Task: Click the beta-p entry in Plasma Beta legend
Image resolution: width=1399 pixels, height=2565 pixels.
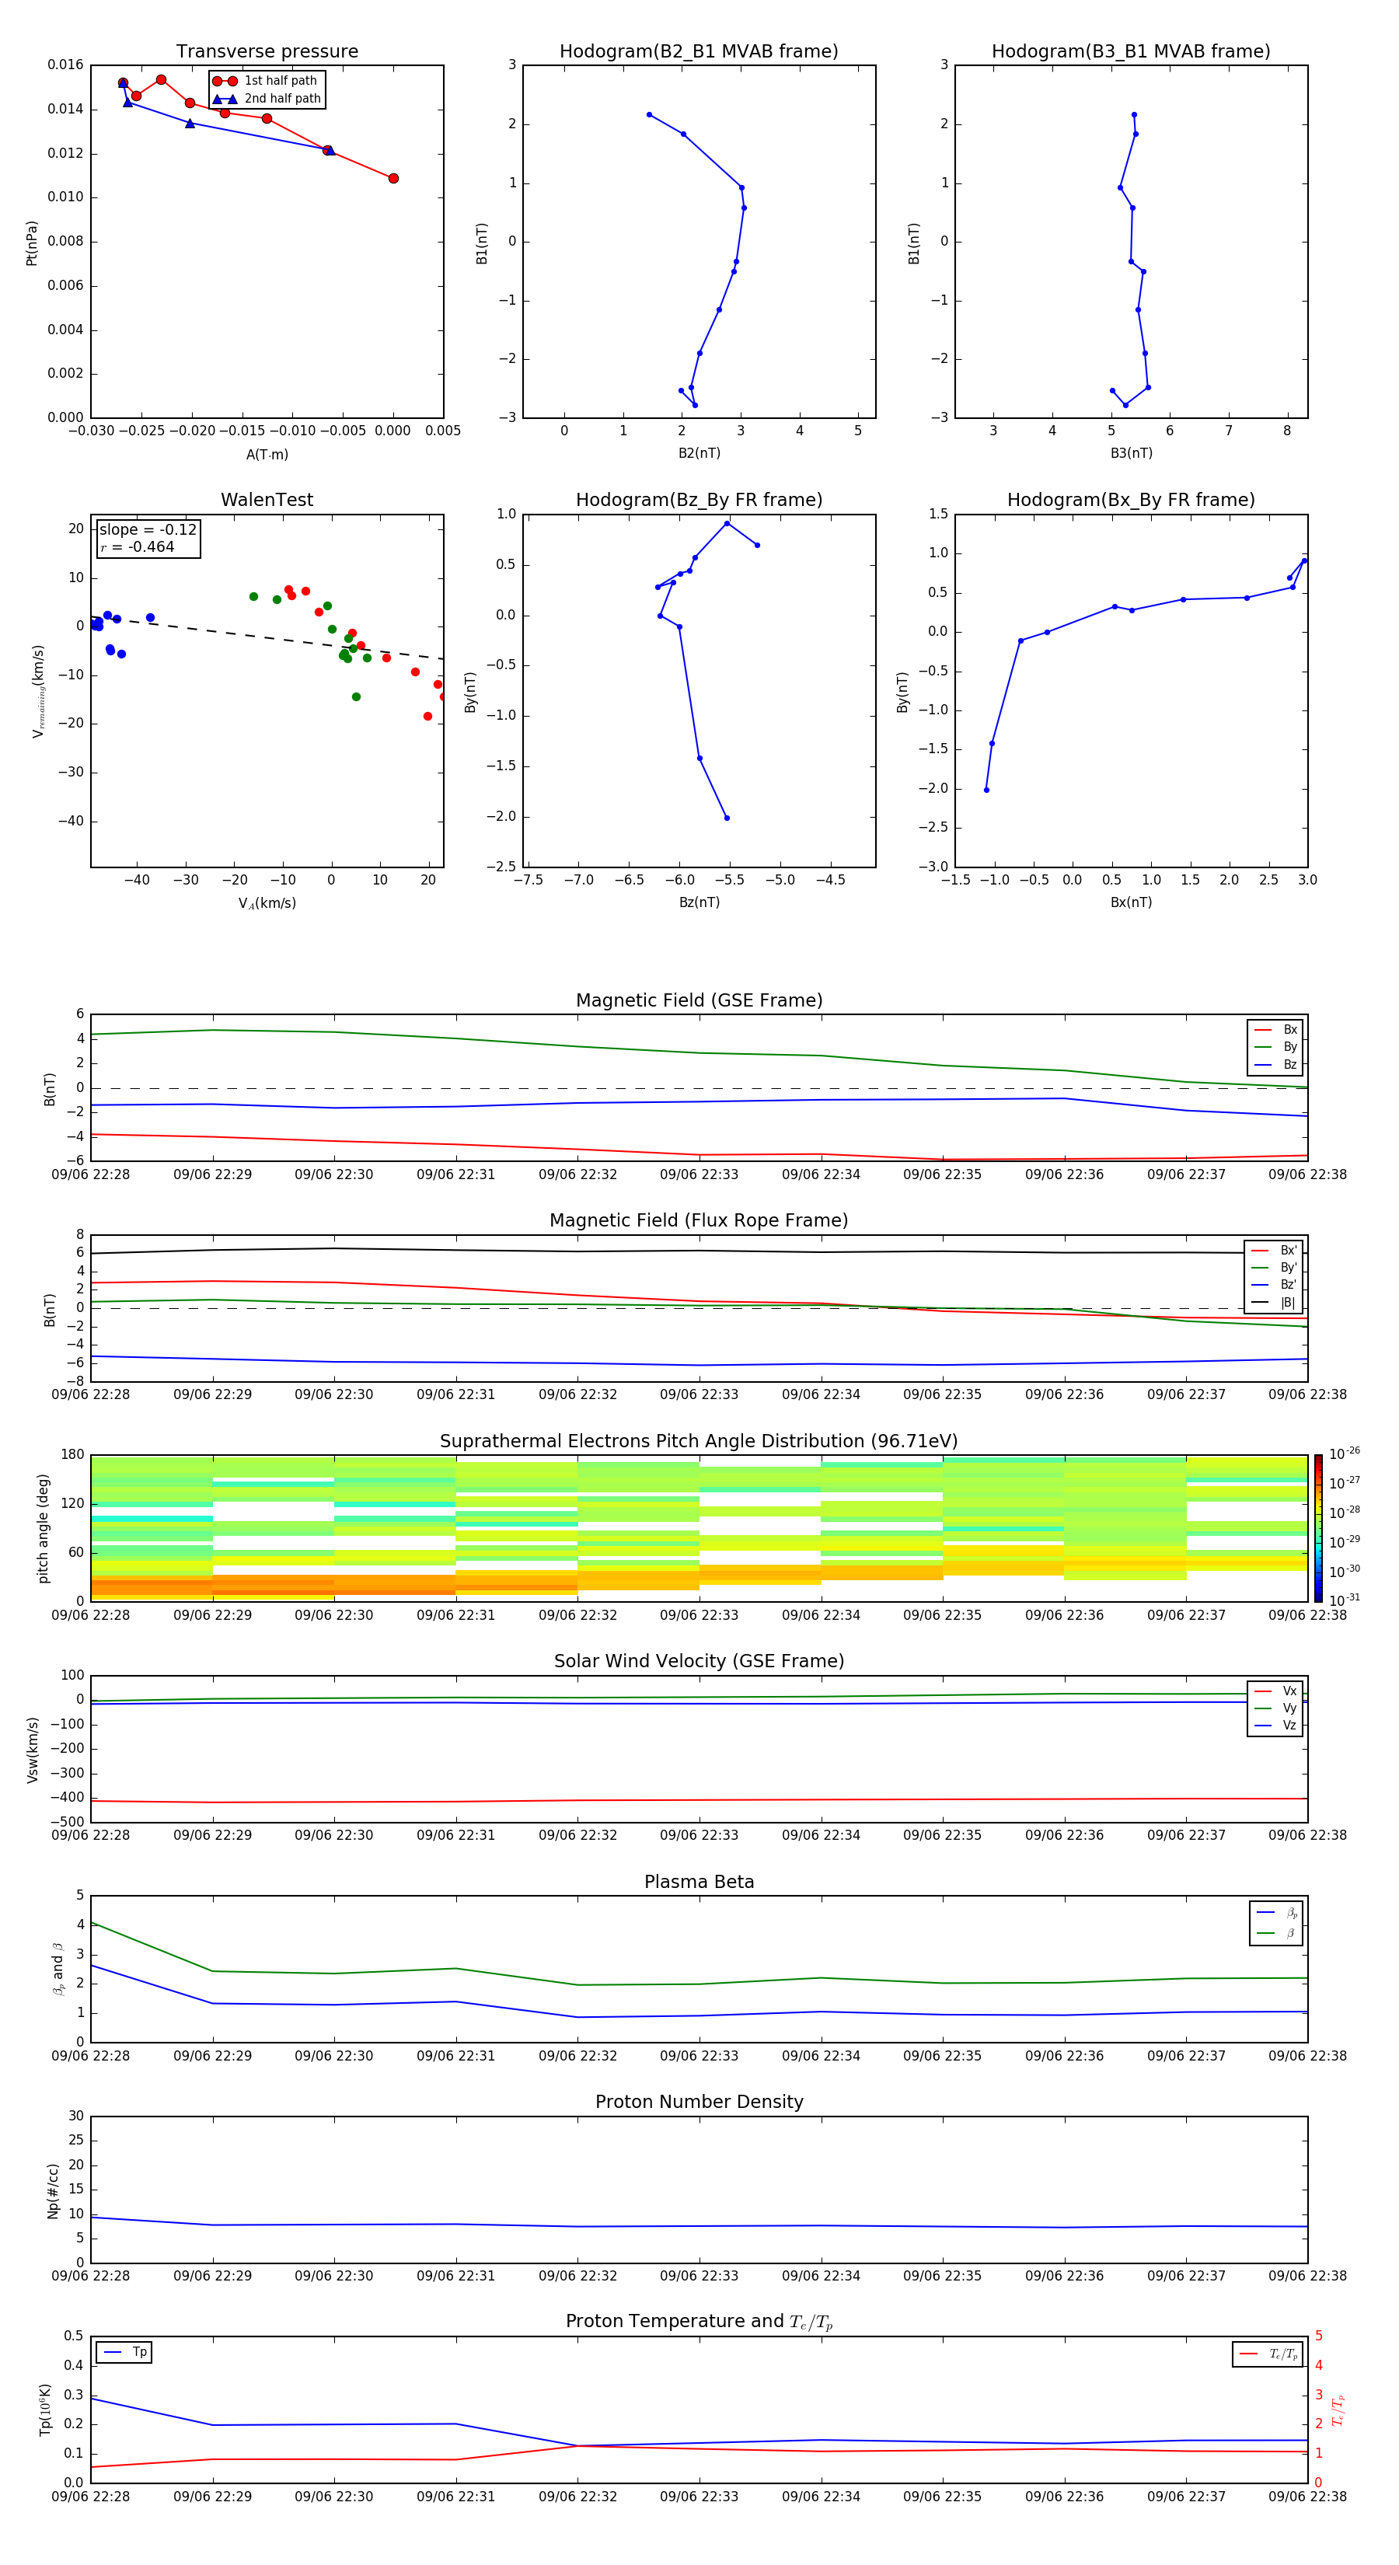Action: click(1276, 1913)
